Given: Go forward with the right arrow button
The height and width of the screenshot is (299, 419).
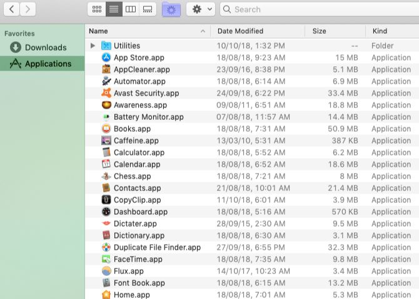Looking at the screenshot, I should pos(28,9).
